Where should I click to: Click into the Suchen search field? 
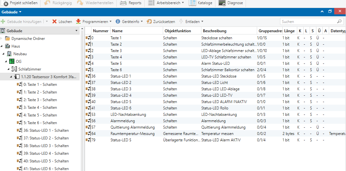click(x=307, y=22)
